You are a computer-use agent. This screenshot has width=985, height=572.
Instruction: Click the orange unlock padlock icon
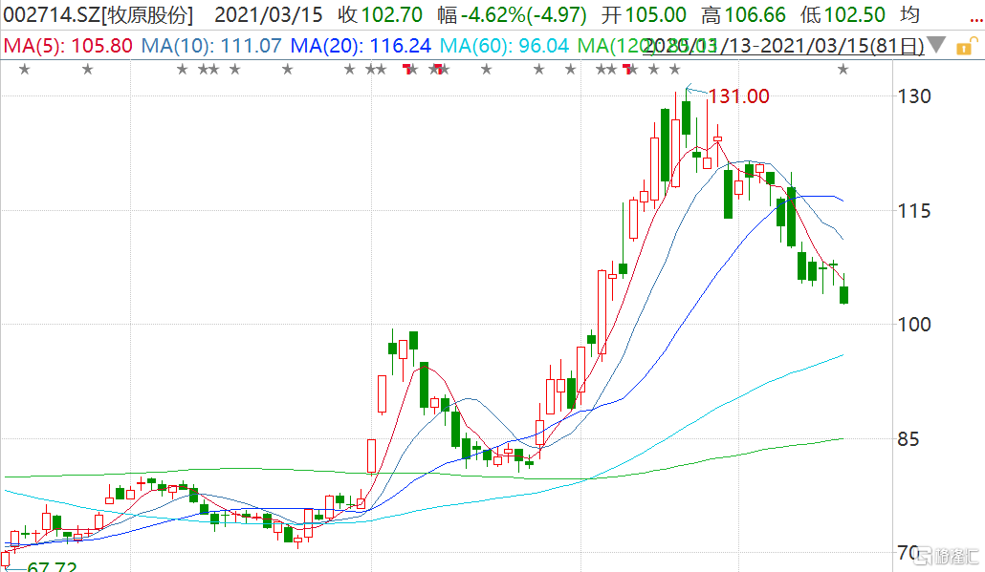tap(968, 46)
